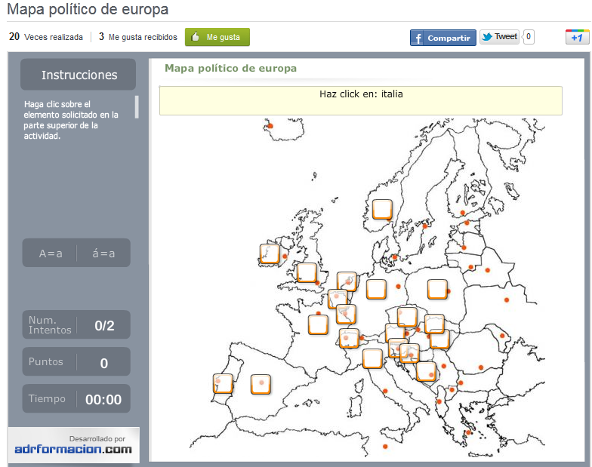Image resolution: width=592 pixels, height=467 pixels.
Task: Click the Twitter Tweet button
Action: tap(499, 37)
